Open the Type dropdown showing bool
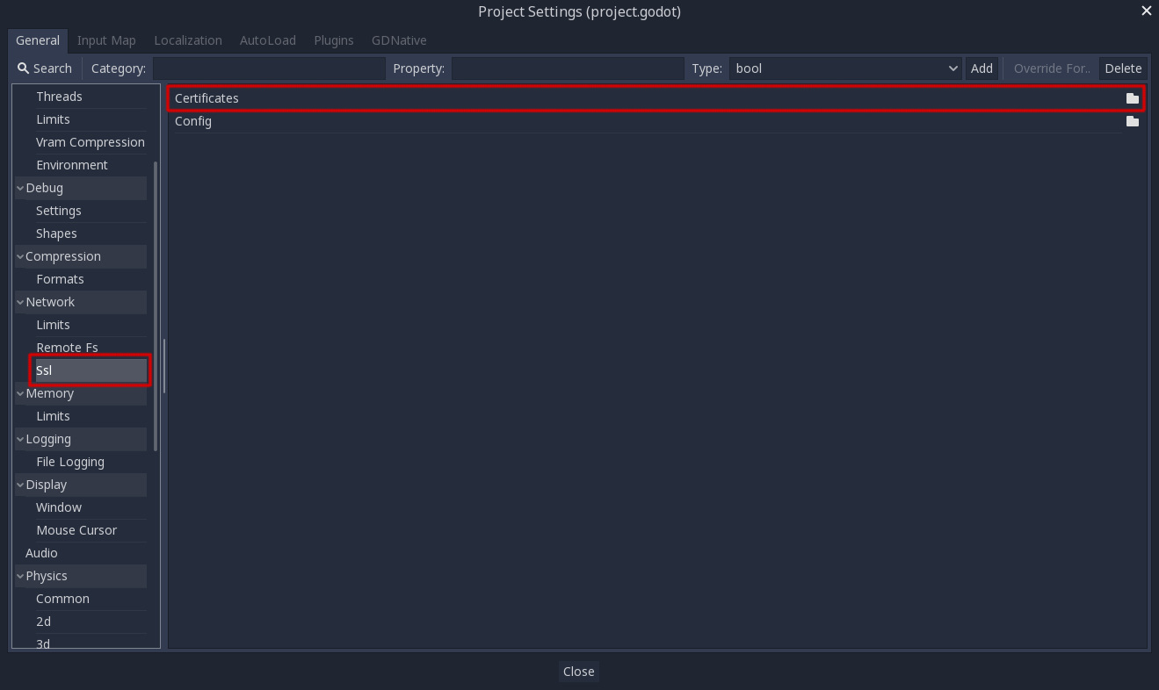 click(844, 68)
